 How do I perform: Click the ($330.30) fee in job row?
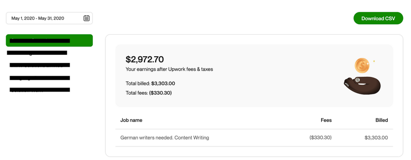pyautogui.click(x=320, y=138)
